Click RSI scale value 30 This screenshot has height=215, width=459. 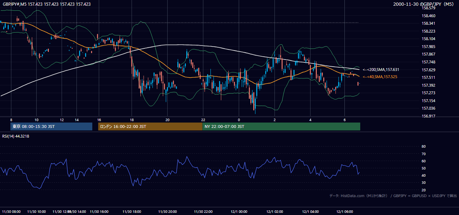423,183
